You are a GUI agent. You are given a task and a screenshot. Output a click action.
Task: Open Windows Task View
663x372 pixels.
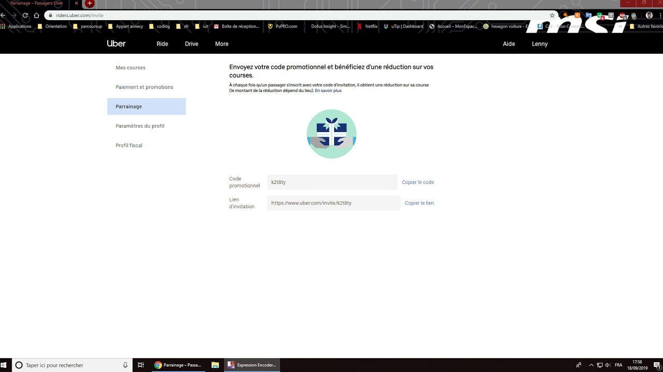(x=141, y=365)
